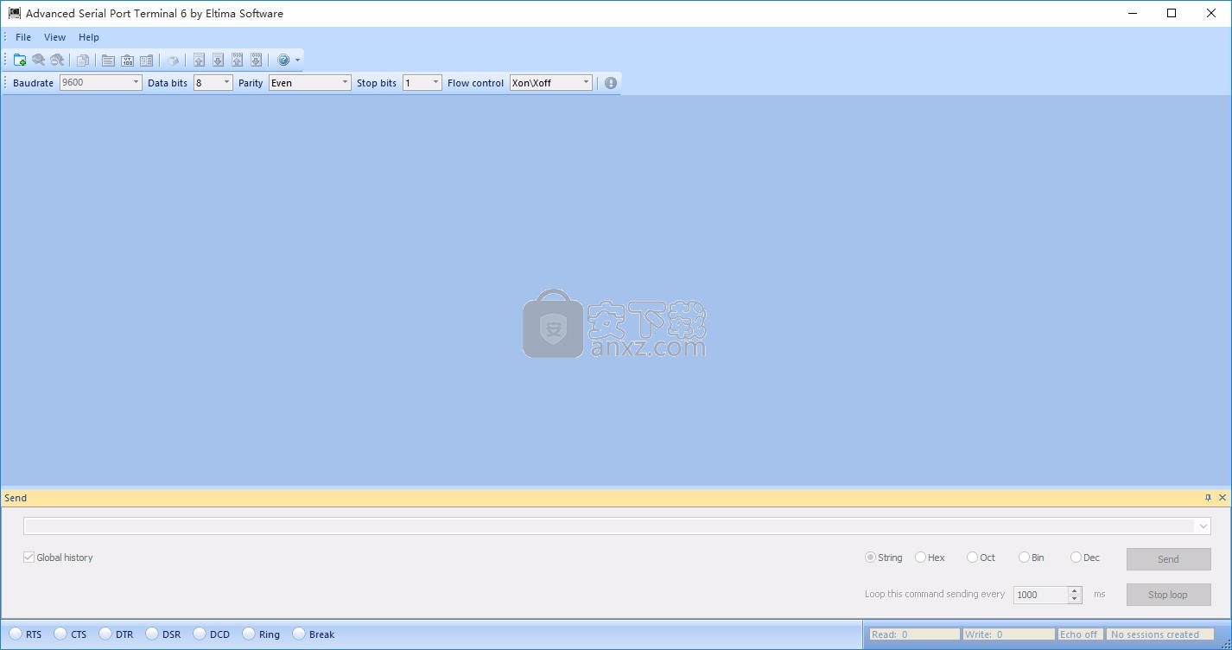Open the help question mark icon
Image resolution: width=1232 pixels, height=650 pixels.
pyautogui.click(x=283, y=60)
